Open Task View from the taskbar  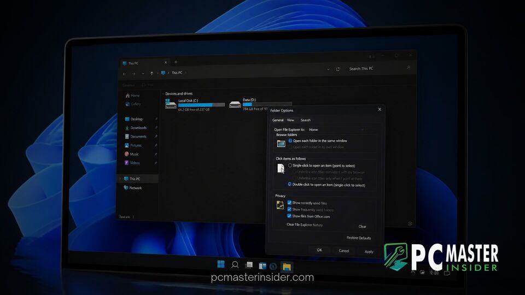(x=249, y=265)
